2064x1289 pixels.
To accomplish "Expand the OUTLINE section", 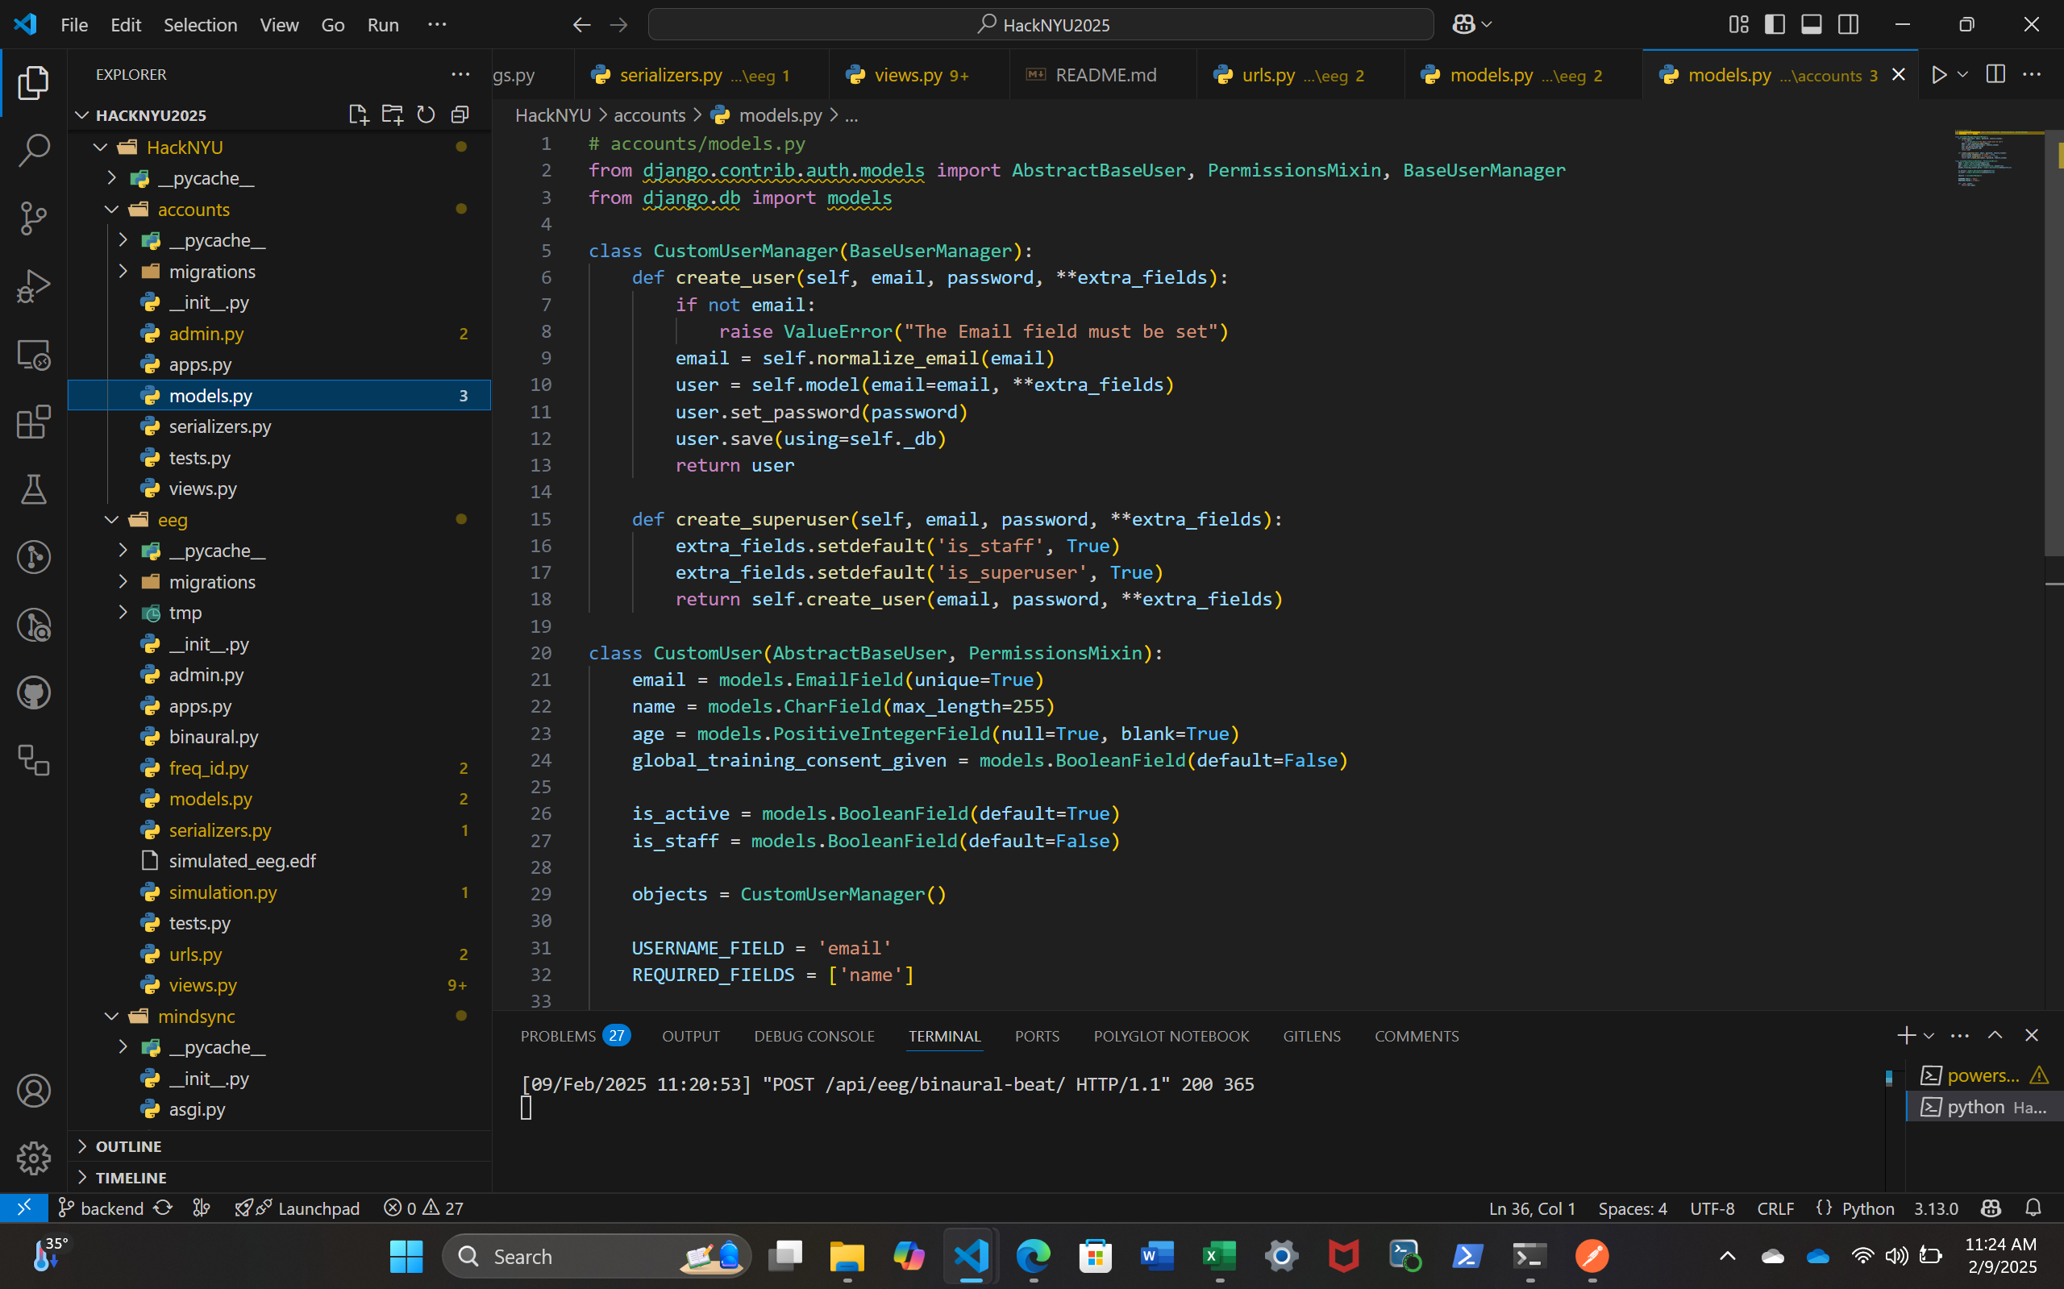I will (x=128, y=1146).
